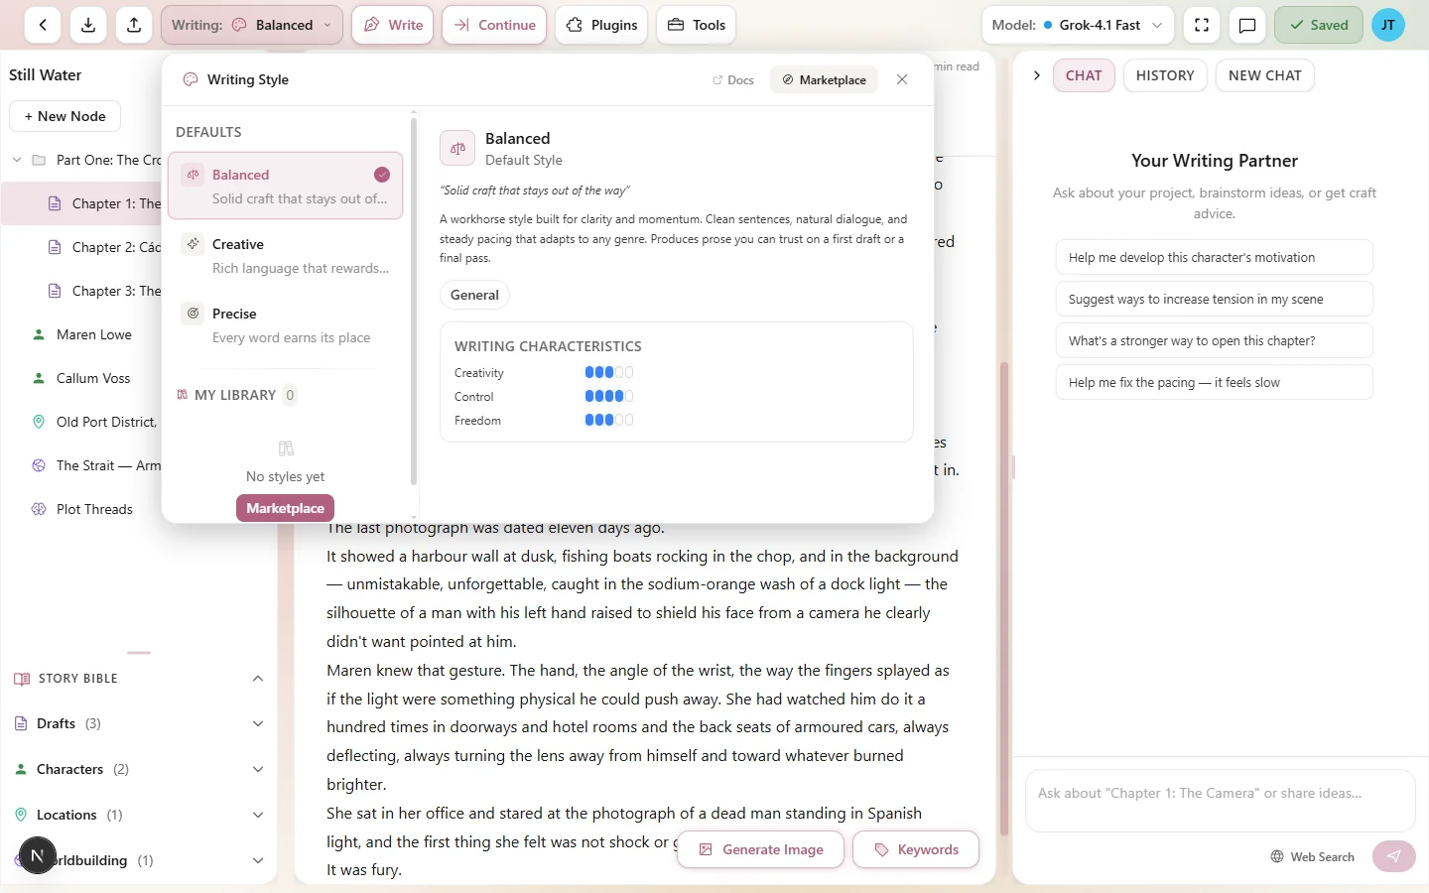Switch to the HISTORY tab
1429x893 pixels.
coord(1165,75)
